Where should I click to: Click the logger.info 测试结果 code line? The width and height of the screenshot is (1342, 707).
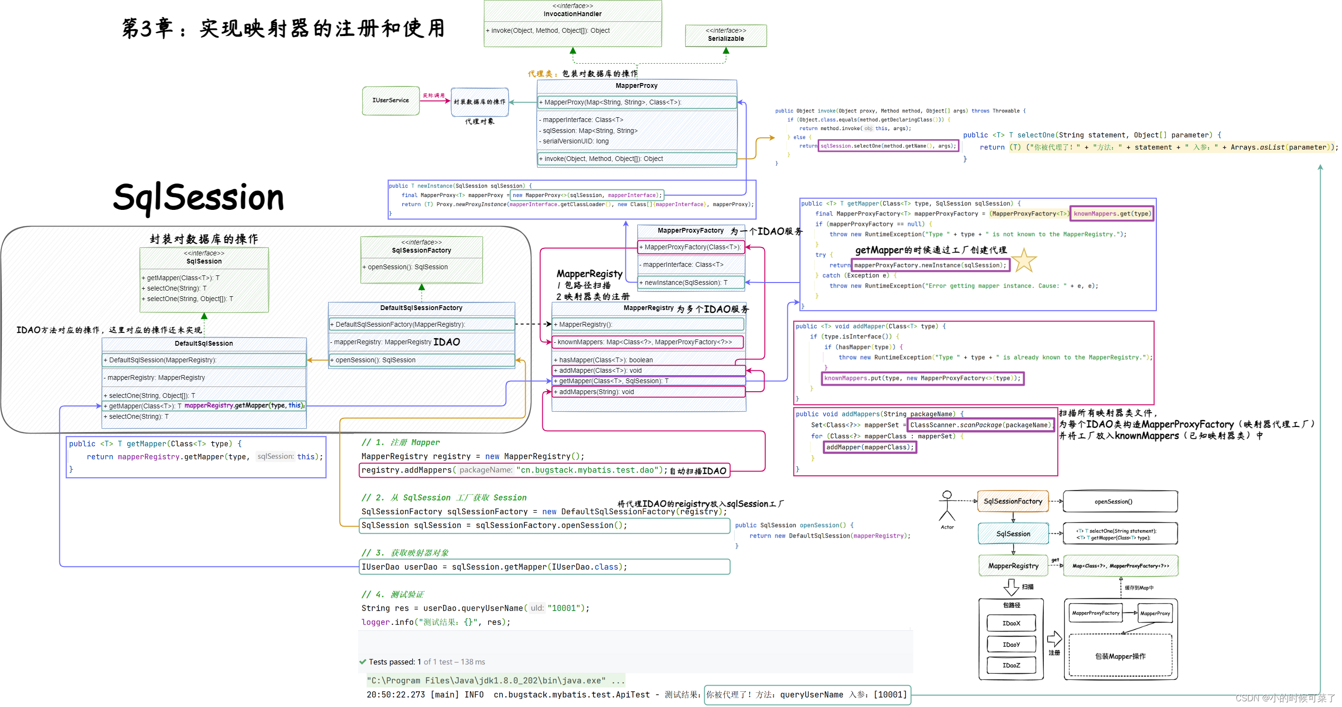click(435, 622)
